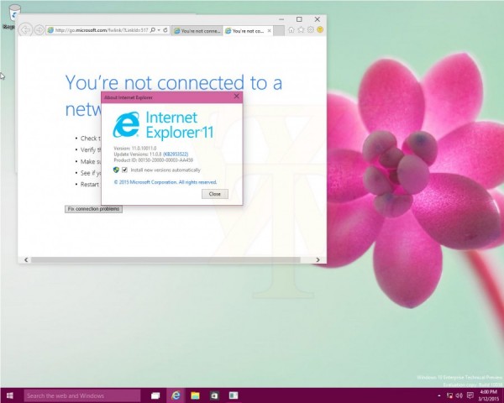Viewport: 504px width, 403px height.
Task: Click the browser Forward arrow button
Action: [39, 30]
